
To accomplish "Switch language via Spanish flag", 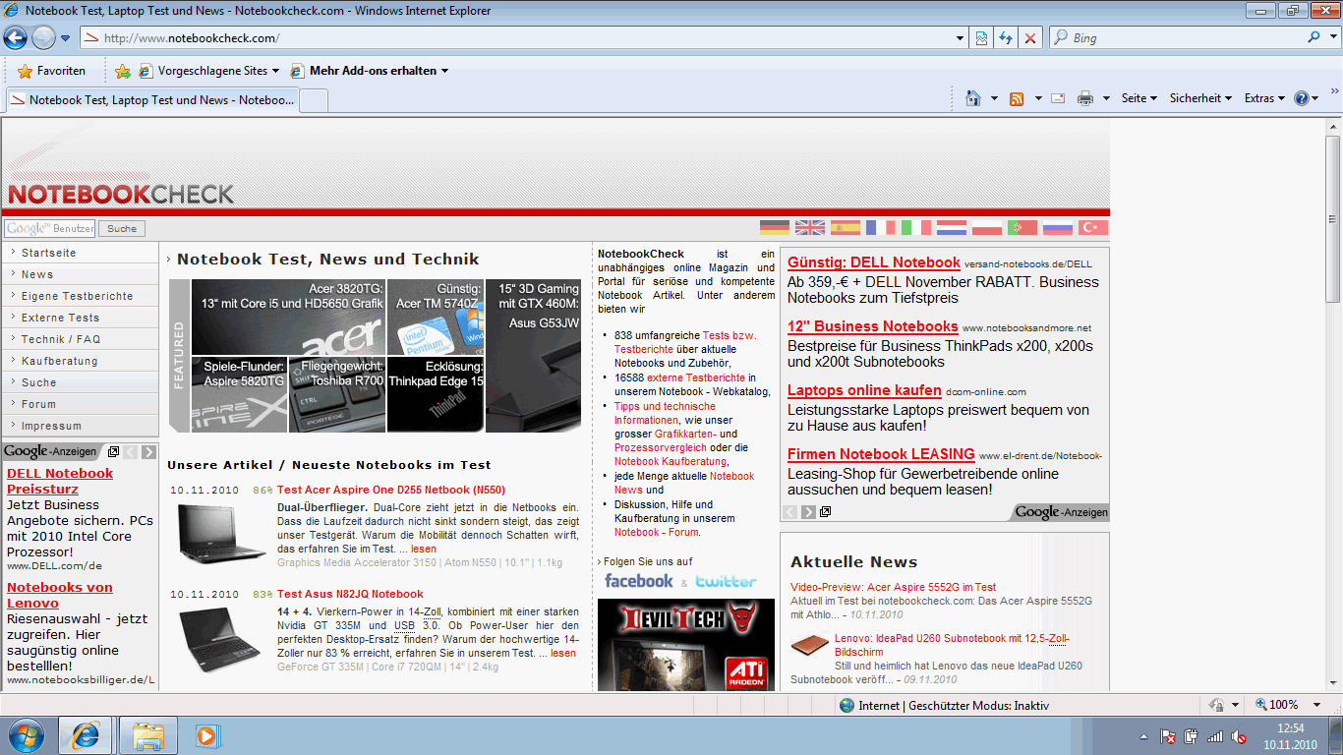I will tap(846, 227).
